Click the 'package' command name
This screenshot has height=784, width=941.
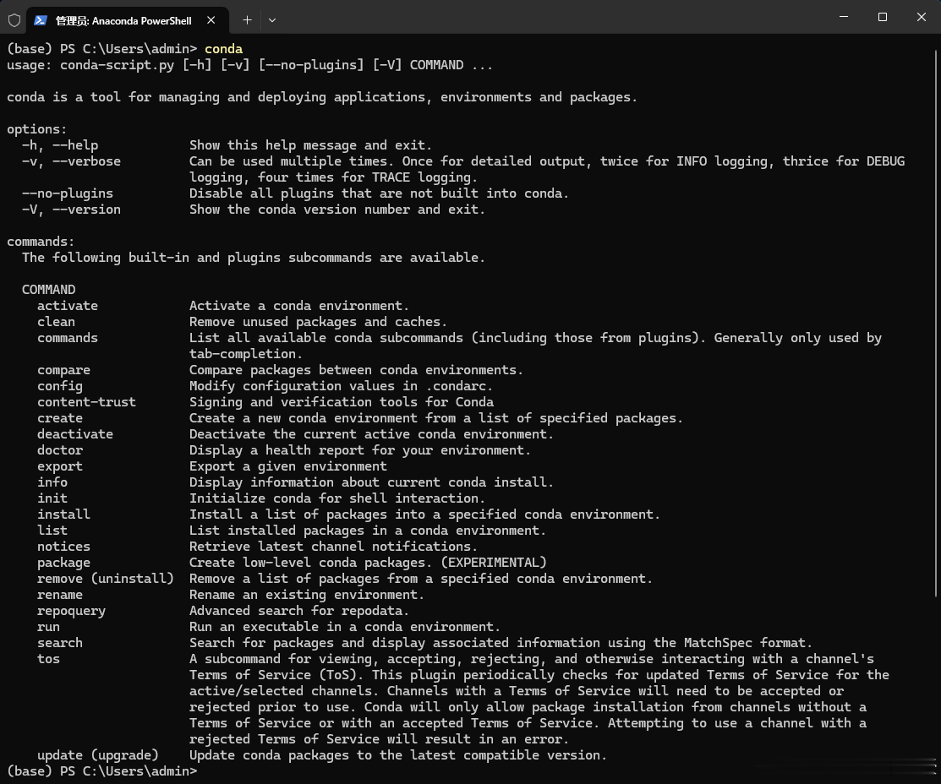pos(63,563)
